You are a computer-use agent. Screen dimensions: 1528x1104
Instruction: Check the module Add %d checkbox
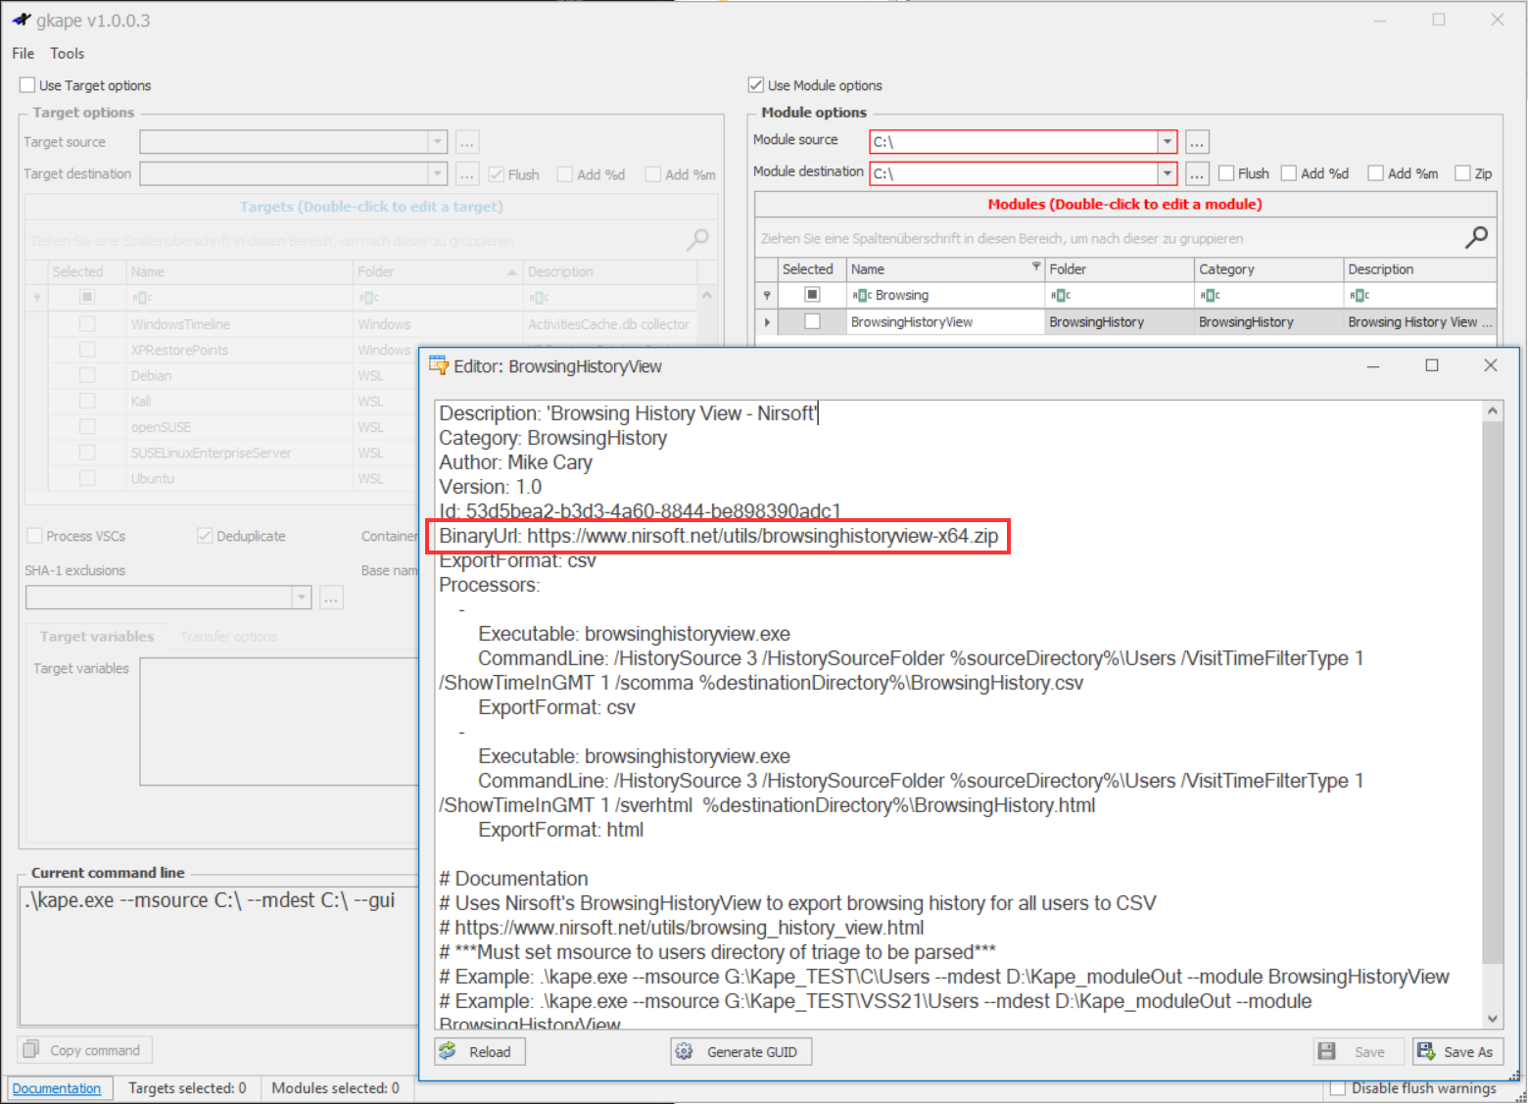(1289, 173)
